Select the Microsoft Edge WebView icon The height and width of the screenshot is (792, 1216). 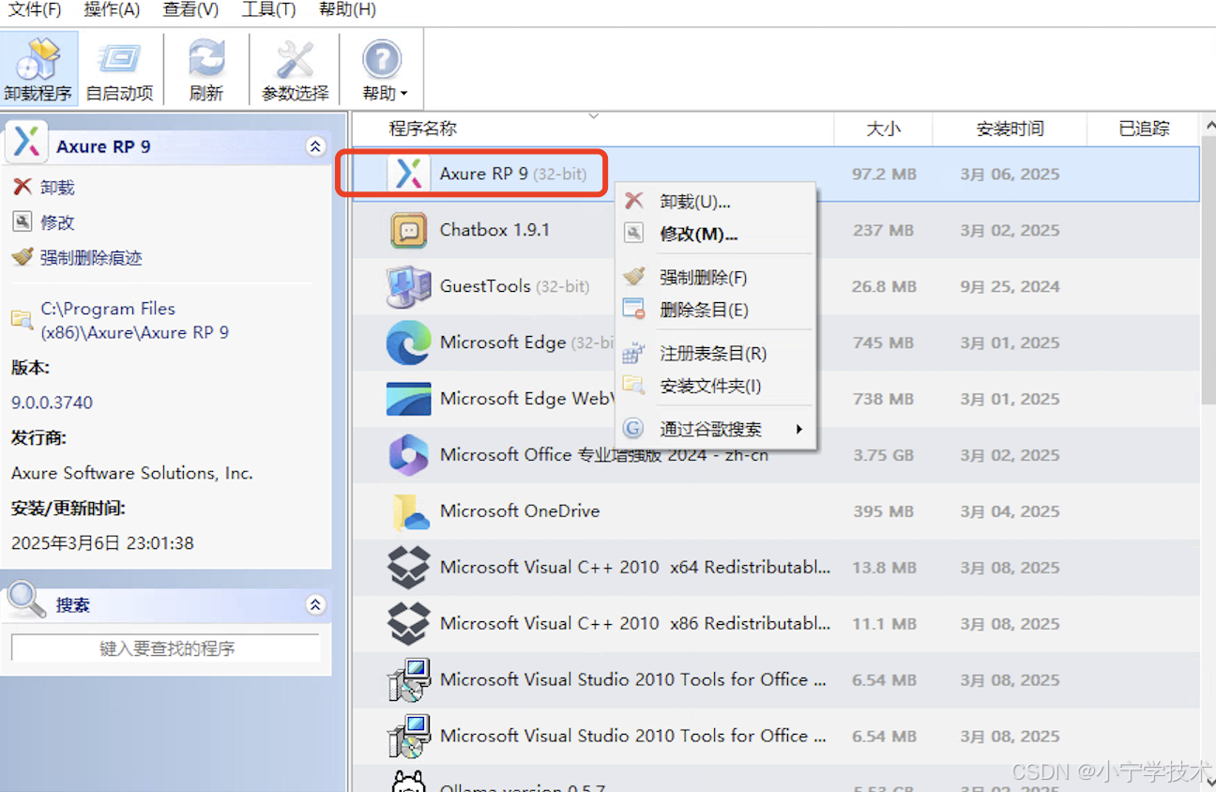[408, 399]
